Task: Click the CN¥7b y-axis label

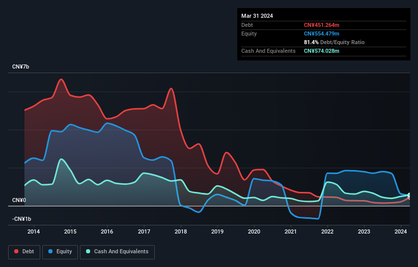Action: [20, 66]
